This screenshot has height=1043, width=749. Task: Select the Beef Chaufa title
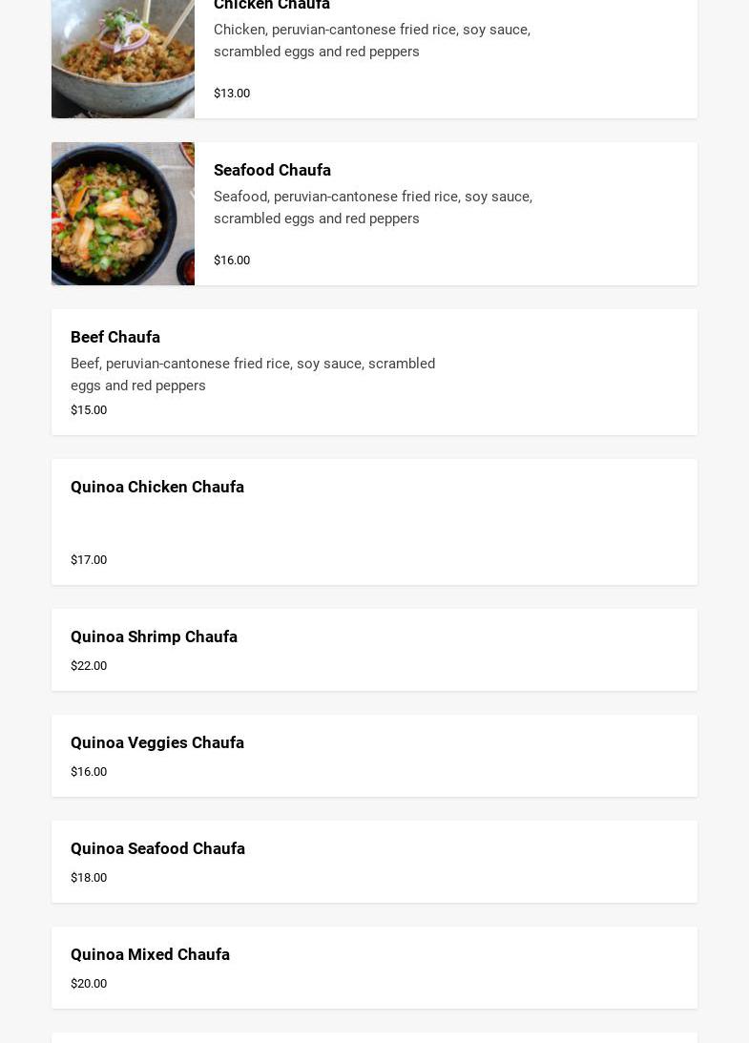tap(115, 337)
